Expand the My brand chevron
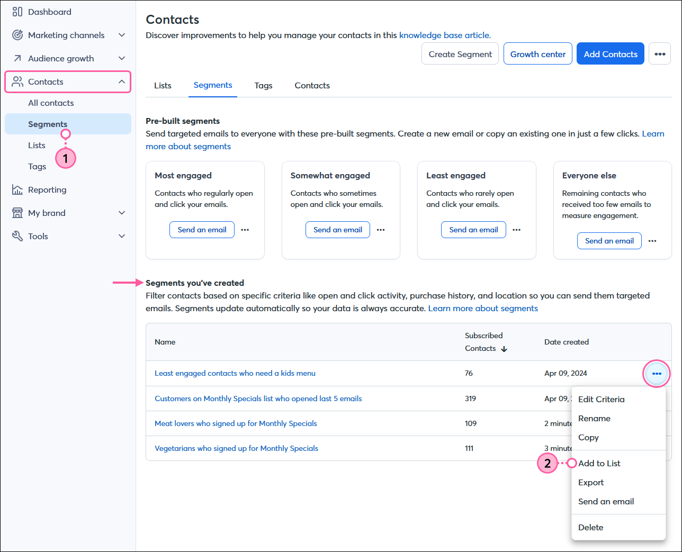 (122, 213)
